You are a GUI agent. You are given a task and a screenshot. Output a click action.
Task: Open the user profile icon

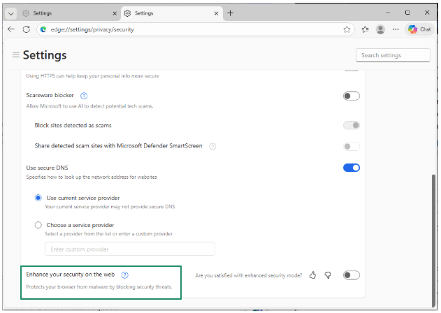(380, 29)
